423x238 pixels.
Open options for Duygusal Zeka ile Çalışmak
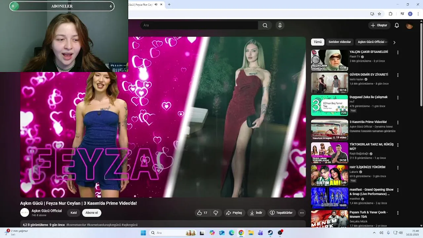398,98
